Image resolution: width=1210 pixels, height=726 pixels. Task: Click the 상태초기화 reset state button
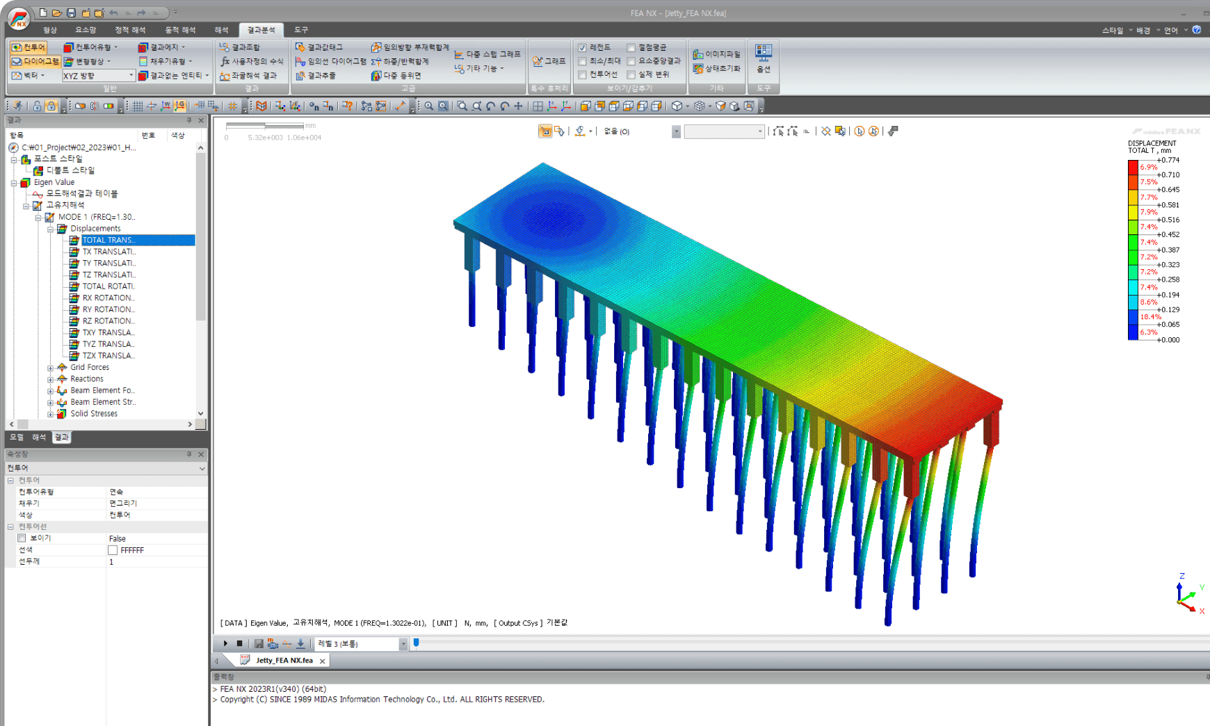[x=717, y=68]
